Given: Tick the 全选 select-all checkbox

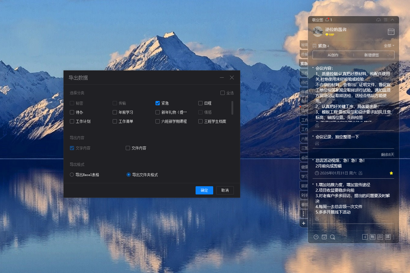Looking at the screenshot, I should coord(223,93).
